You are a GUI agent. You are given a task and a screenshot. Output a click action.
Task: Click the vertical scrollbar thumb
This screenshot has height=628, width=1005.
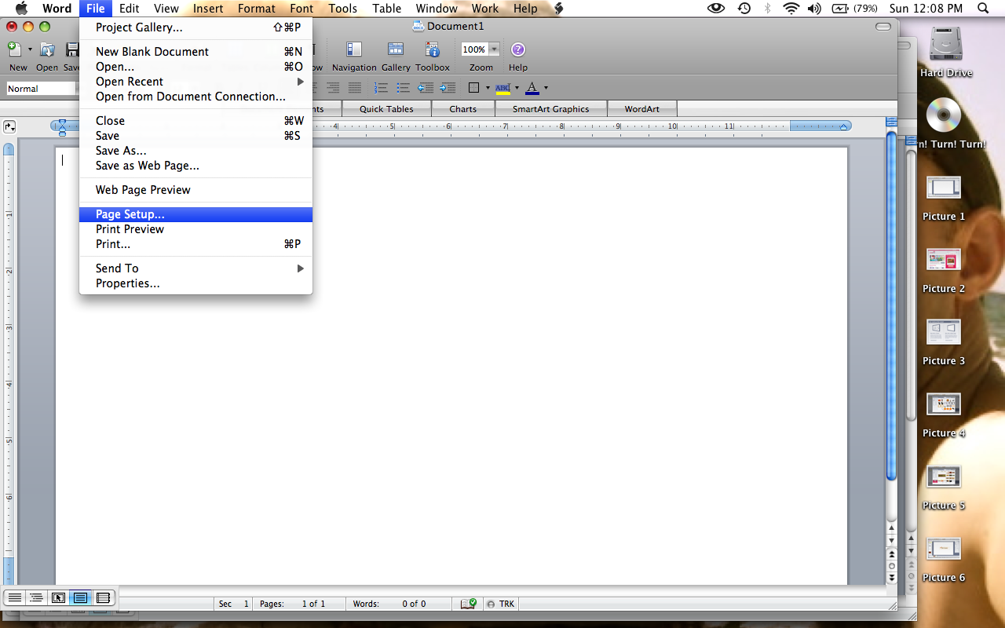891,305
